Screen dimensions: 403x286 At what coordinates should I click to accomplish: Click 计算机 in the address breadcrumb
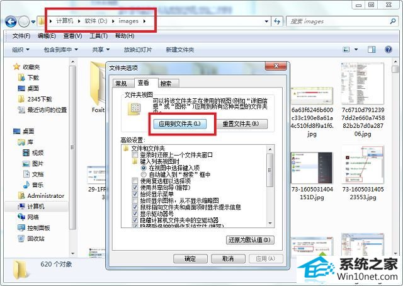pos(64,21)
